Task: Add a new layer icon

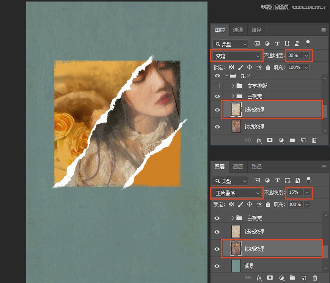Action: coord(303,140)
